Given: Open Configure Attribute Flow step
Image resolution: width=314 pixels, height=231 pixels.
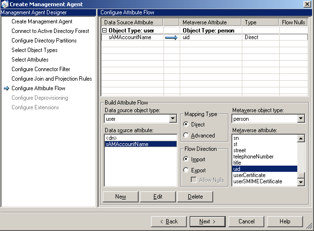Looking at the screenshot, I should tap(38, 88).
